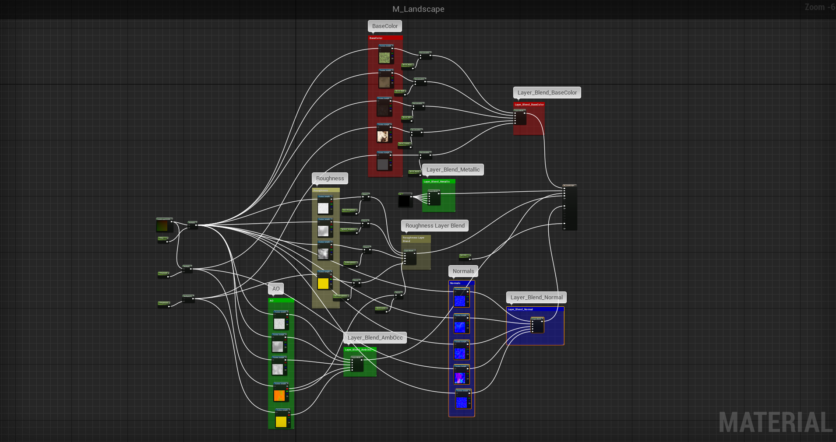Screen dimensions: 836x442
Task: Click the Layer_Blend_AmbOcc comment bubble
Action: tap(375, 338)
